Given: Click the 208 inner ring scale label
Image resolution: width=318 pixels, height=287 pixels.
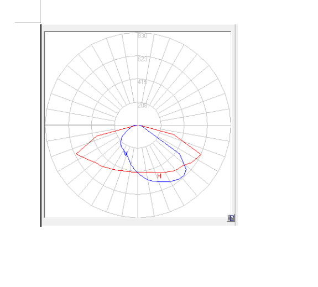Looking at the screenshot, I should click(x=142, y=105).
